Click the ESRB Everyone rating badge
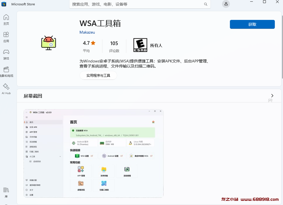This screenshot has height=205, width=283. tap(140, 45)
